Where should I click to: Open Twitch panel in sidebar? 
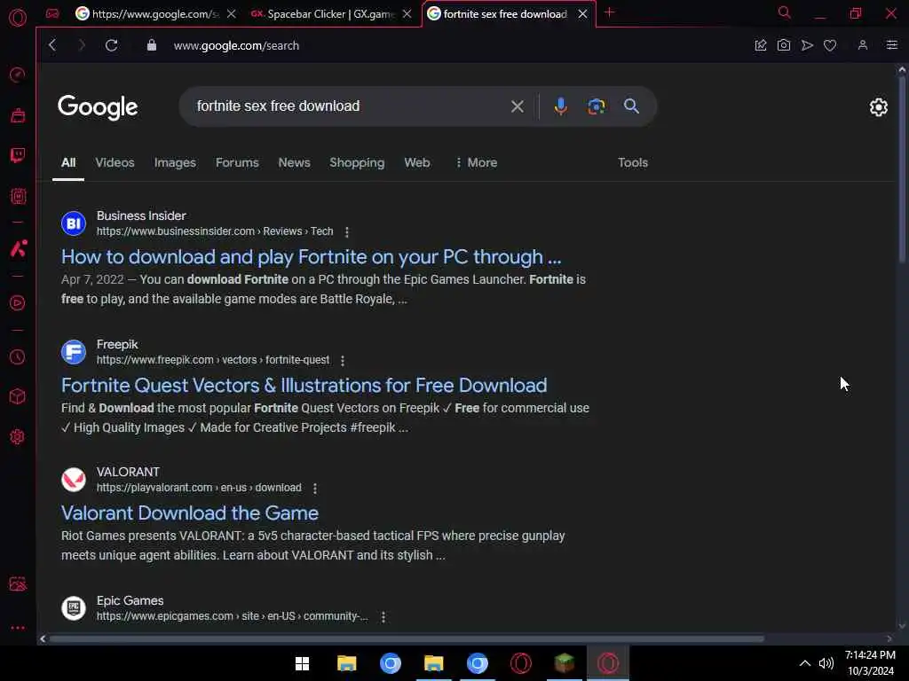tap(18, 155)
